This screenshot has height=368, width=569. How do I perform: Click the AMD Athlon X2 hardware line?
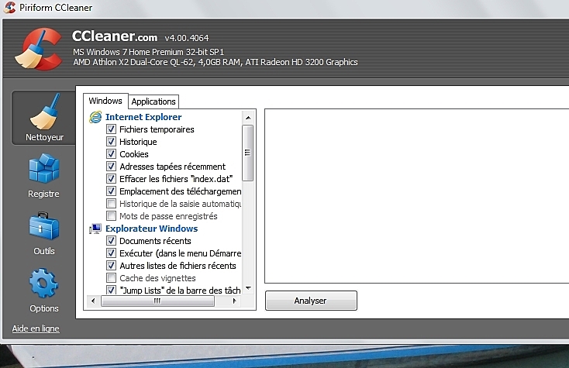216,62
